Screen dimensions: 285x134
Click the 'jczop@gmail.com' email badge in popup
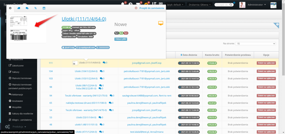click(85, 47)
